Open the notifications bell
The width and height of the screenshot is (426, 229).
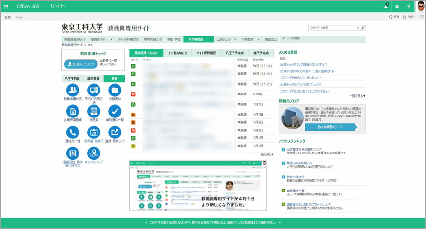click(386, 6)
